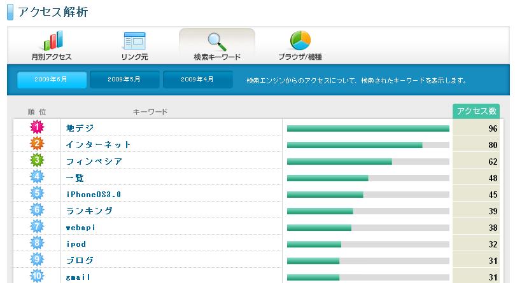Click the アクセス数 column header
The width and height of the screenshot is (515, 283).
click(x=476, y=111)
